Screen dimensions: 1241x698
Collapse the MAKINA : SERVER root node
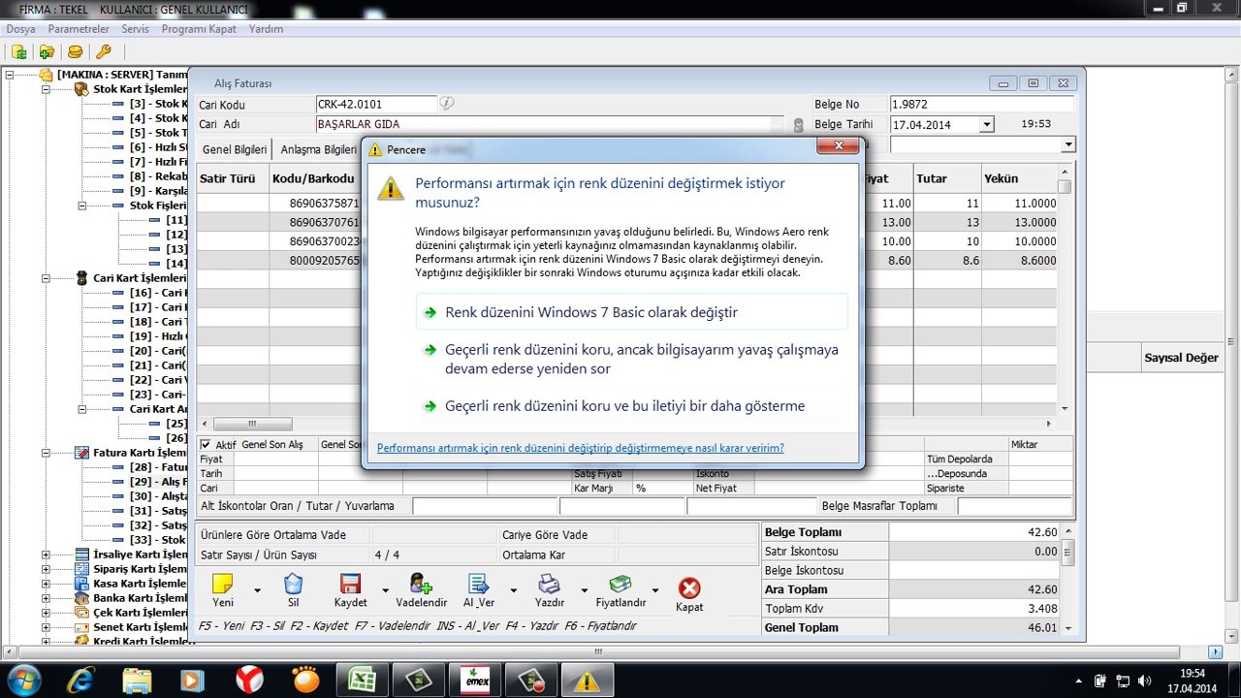[x=9, y=75]
